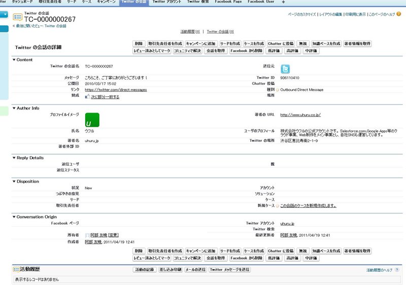Go to the Facebook User tab
Image resolution: width=406 pixels, height=285 pixels.
click(x=261, y=2)
